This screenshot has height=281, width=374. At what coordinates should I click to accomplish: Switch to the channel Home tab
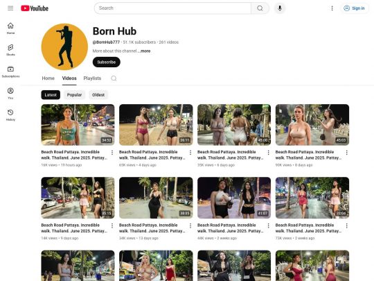(48, 78)
